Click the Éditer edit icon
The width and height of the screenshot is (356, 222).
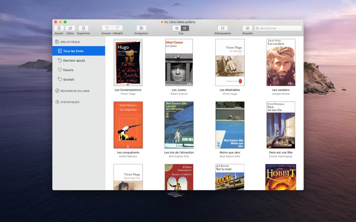coord(70,28)
